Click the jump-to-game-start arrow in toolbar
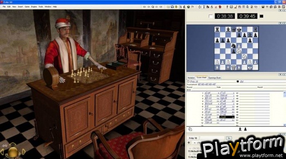The width and height of the screenshot is (286, 159). (x=145, y=7)
